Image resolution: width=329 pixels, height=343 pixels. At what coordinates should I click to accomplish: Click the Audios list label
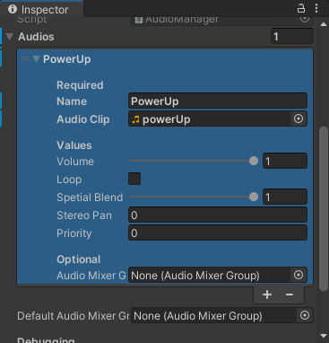click(x=36, y=37)
